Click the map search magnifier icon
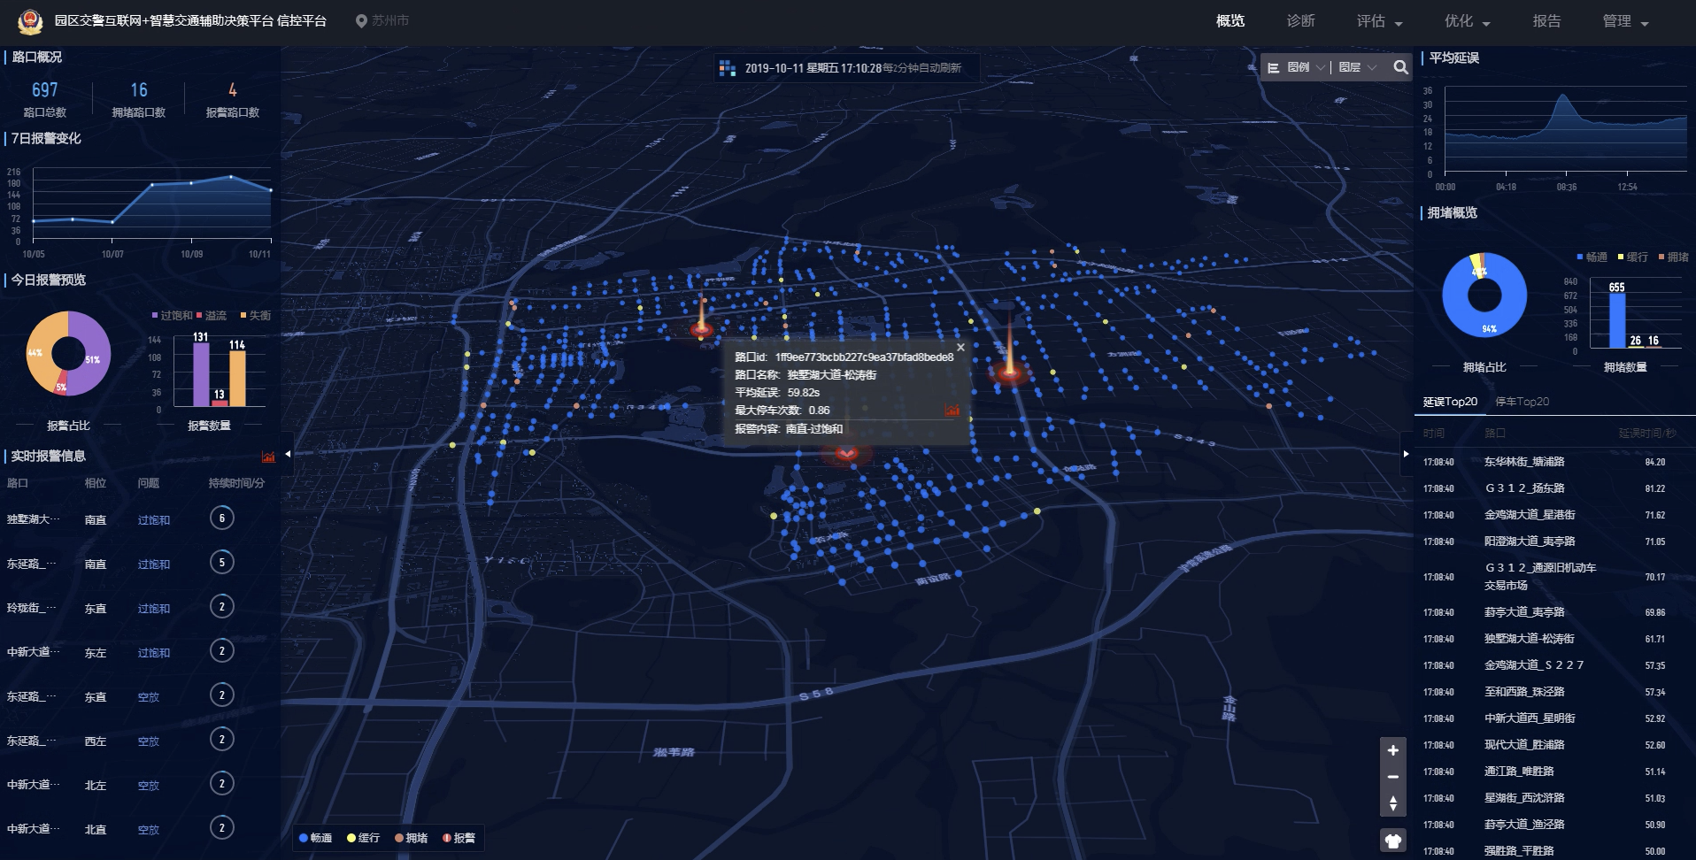Image resolution: width=1696 pixels, height=860 pixels. pos(1400,67)
